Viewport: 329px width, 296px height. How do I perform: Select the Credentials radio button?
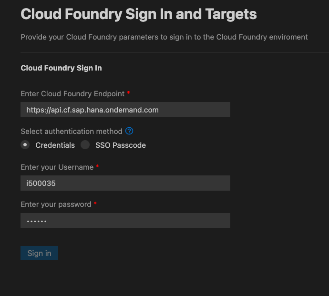click(x=25, y=145)
